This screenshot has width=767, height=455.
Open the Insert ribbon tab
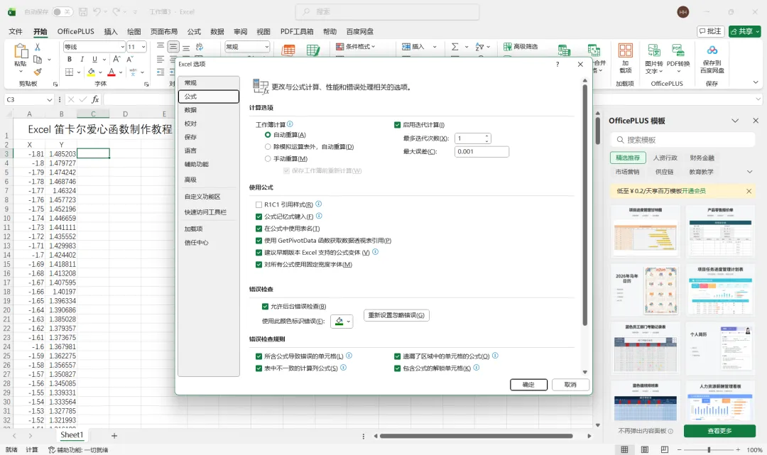click(x=111, y=31)
